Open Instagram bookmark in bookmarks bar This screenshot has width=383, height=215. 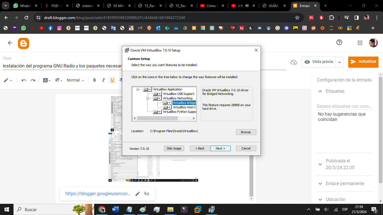pyautogui.click(x=59, y=28)
